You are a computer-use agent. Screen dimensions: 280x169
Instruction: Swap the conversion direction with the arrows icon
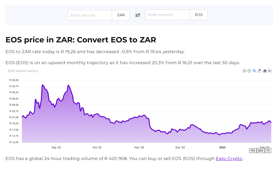(137, 15)
